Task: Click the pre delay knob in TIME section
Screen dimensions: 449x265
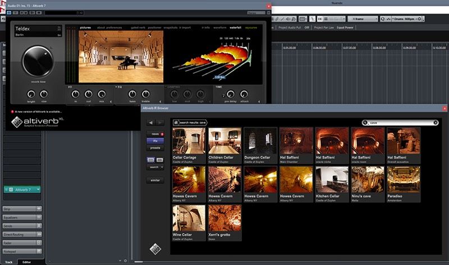Action: [x=231, y=94]
